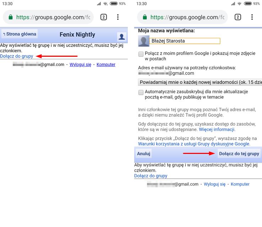Tap the profile silhouette icon beside Fenix Nightly
This screenshot has width=262, height=227.
122,37
